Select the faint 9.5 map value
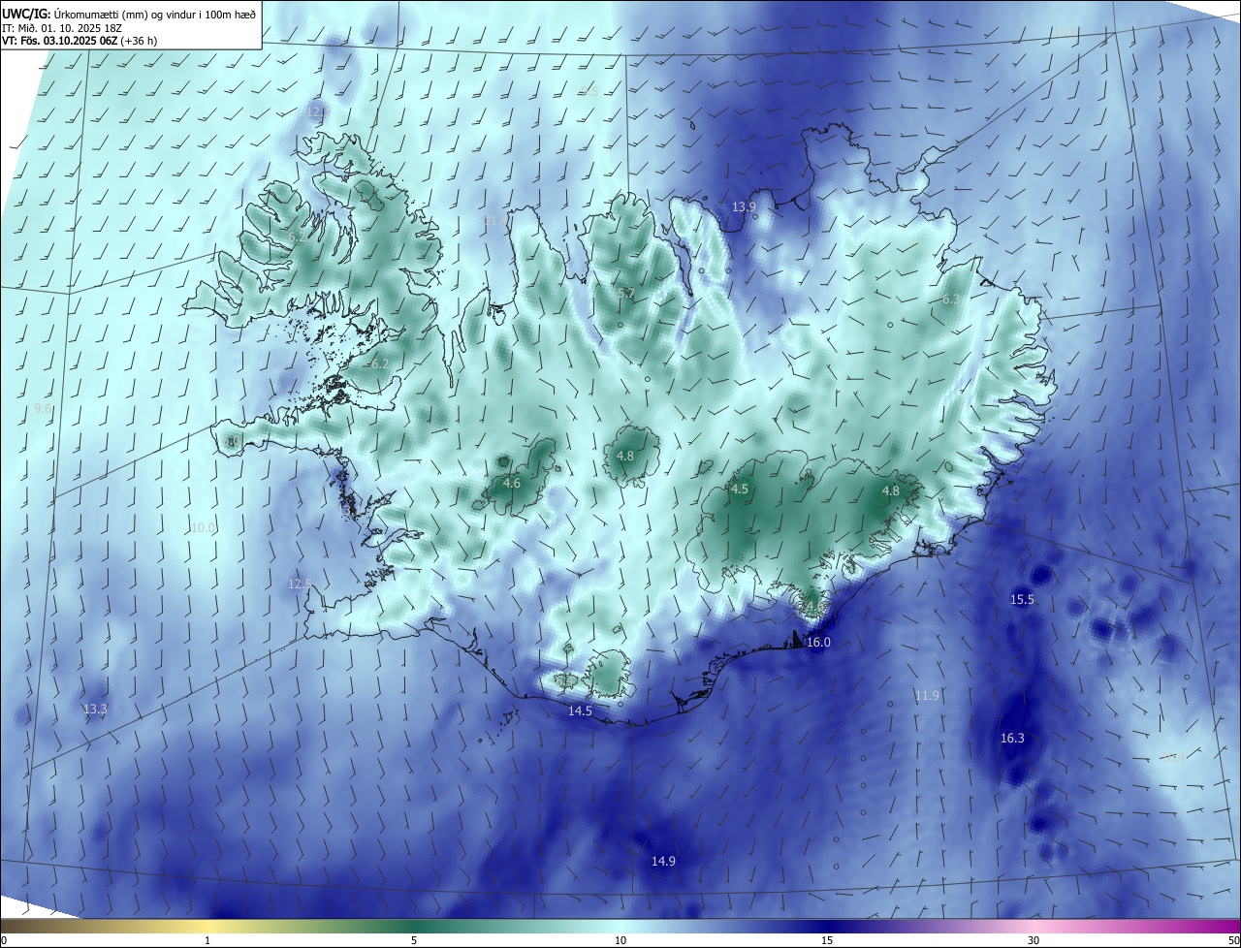This screenshot has height=948, width=1241. click(x=589, y=91)
